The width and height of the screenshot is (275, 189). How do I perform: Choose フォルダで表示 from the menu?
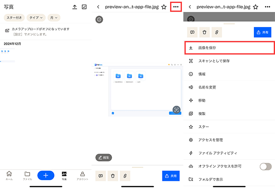coord(229,179)
